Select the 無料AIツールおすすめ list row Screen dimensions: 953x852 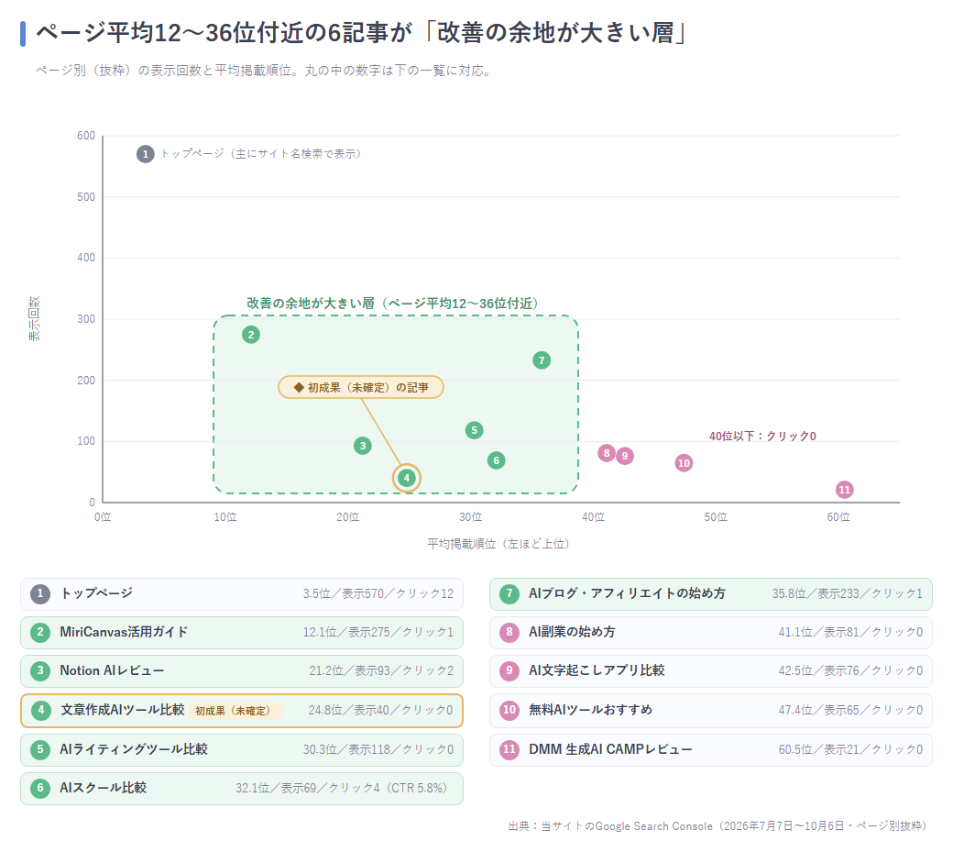coord(711,710)
